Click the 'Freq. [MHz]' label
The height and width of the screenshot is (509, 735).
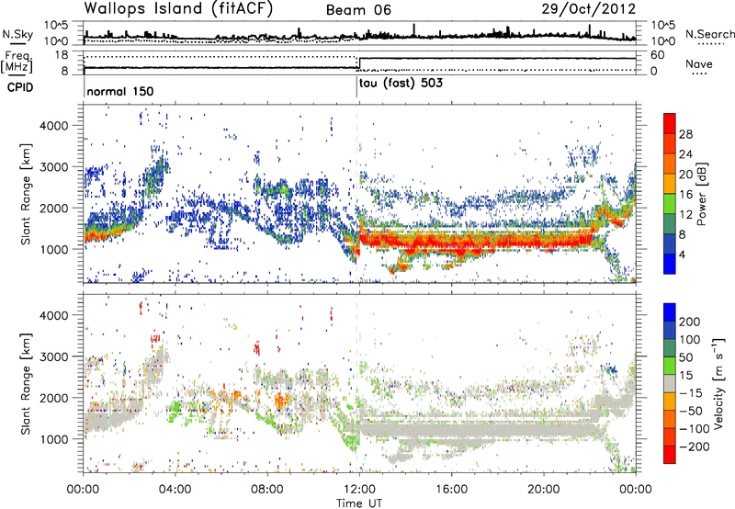point(17,62)
